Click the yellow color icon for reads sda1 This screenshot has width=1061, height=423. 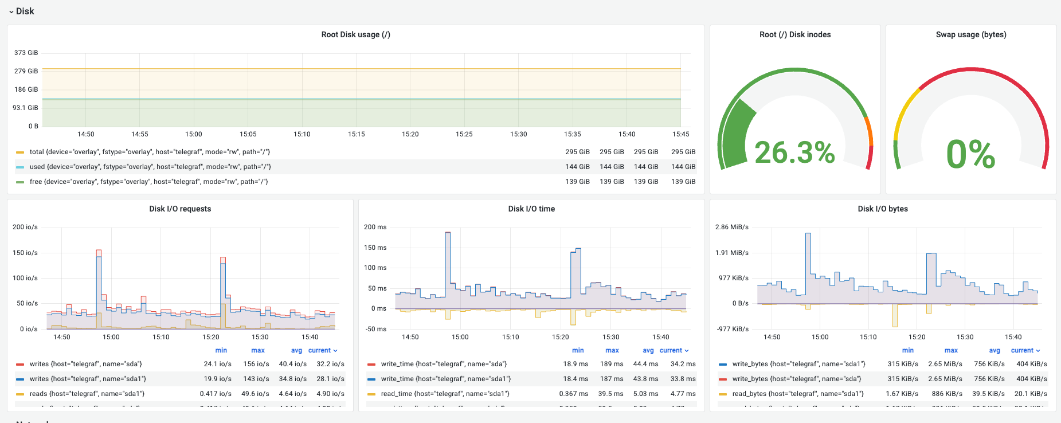coord(20,394)
